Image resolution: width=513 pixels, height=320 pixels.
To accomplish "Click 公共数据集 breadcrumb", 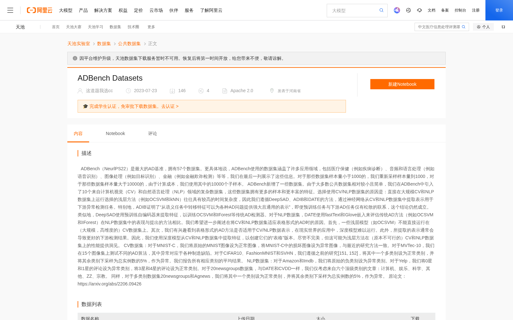I will [x=130, y=44].
